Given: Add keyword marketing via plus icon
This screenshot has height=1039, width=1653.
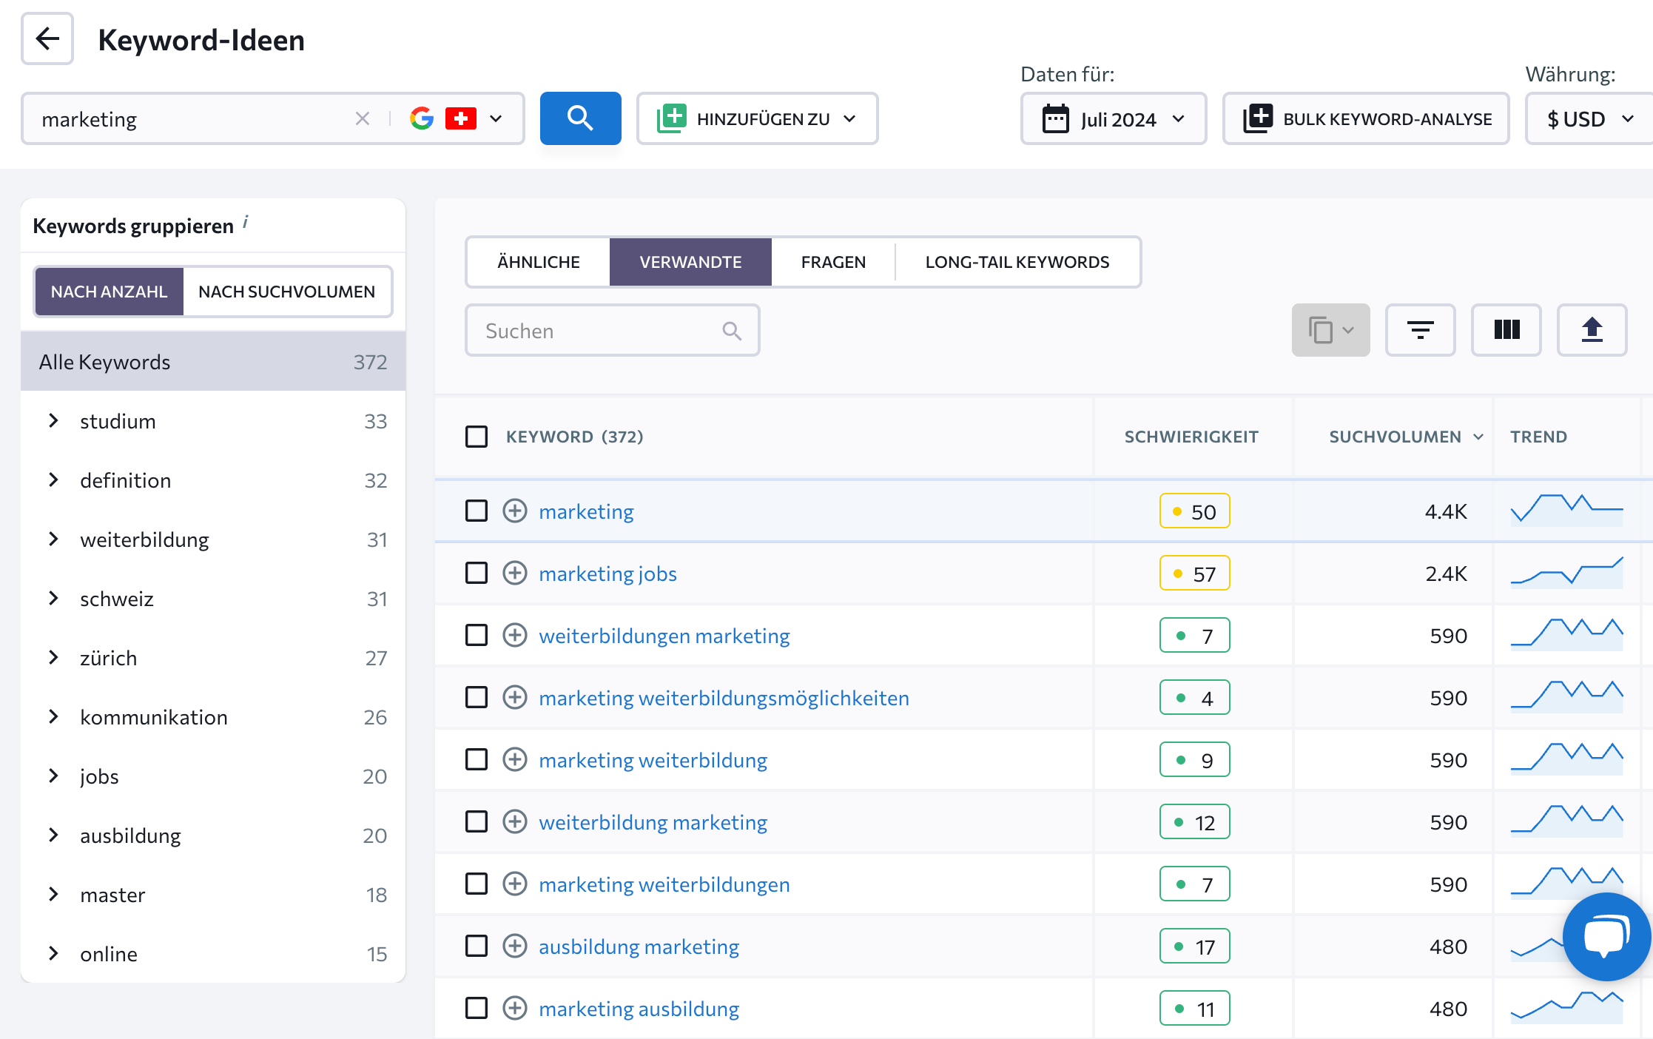Looking at the screenshot, I should (515, 511).
